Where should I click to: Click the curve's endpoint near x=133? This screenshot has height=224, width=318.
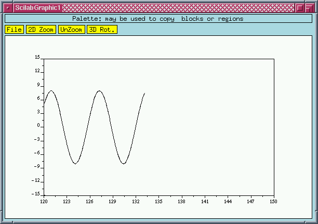click(x=144, y=94)
